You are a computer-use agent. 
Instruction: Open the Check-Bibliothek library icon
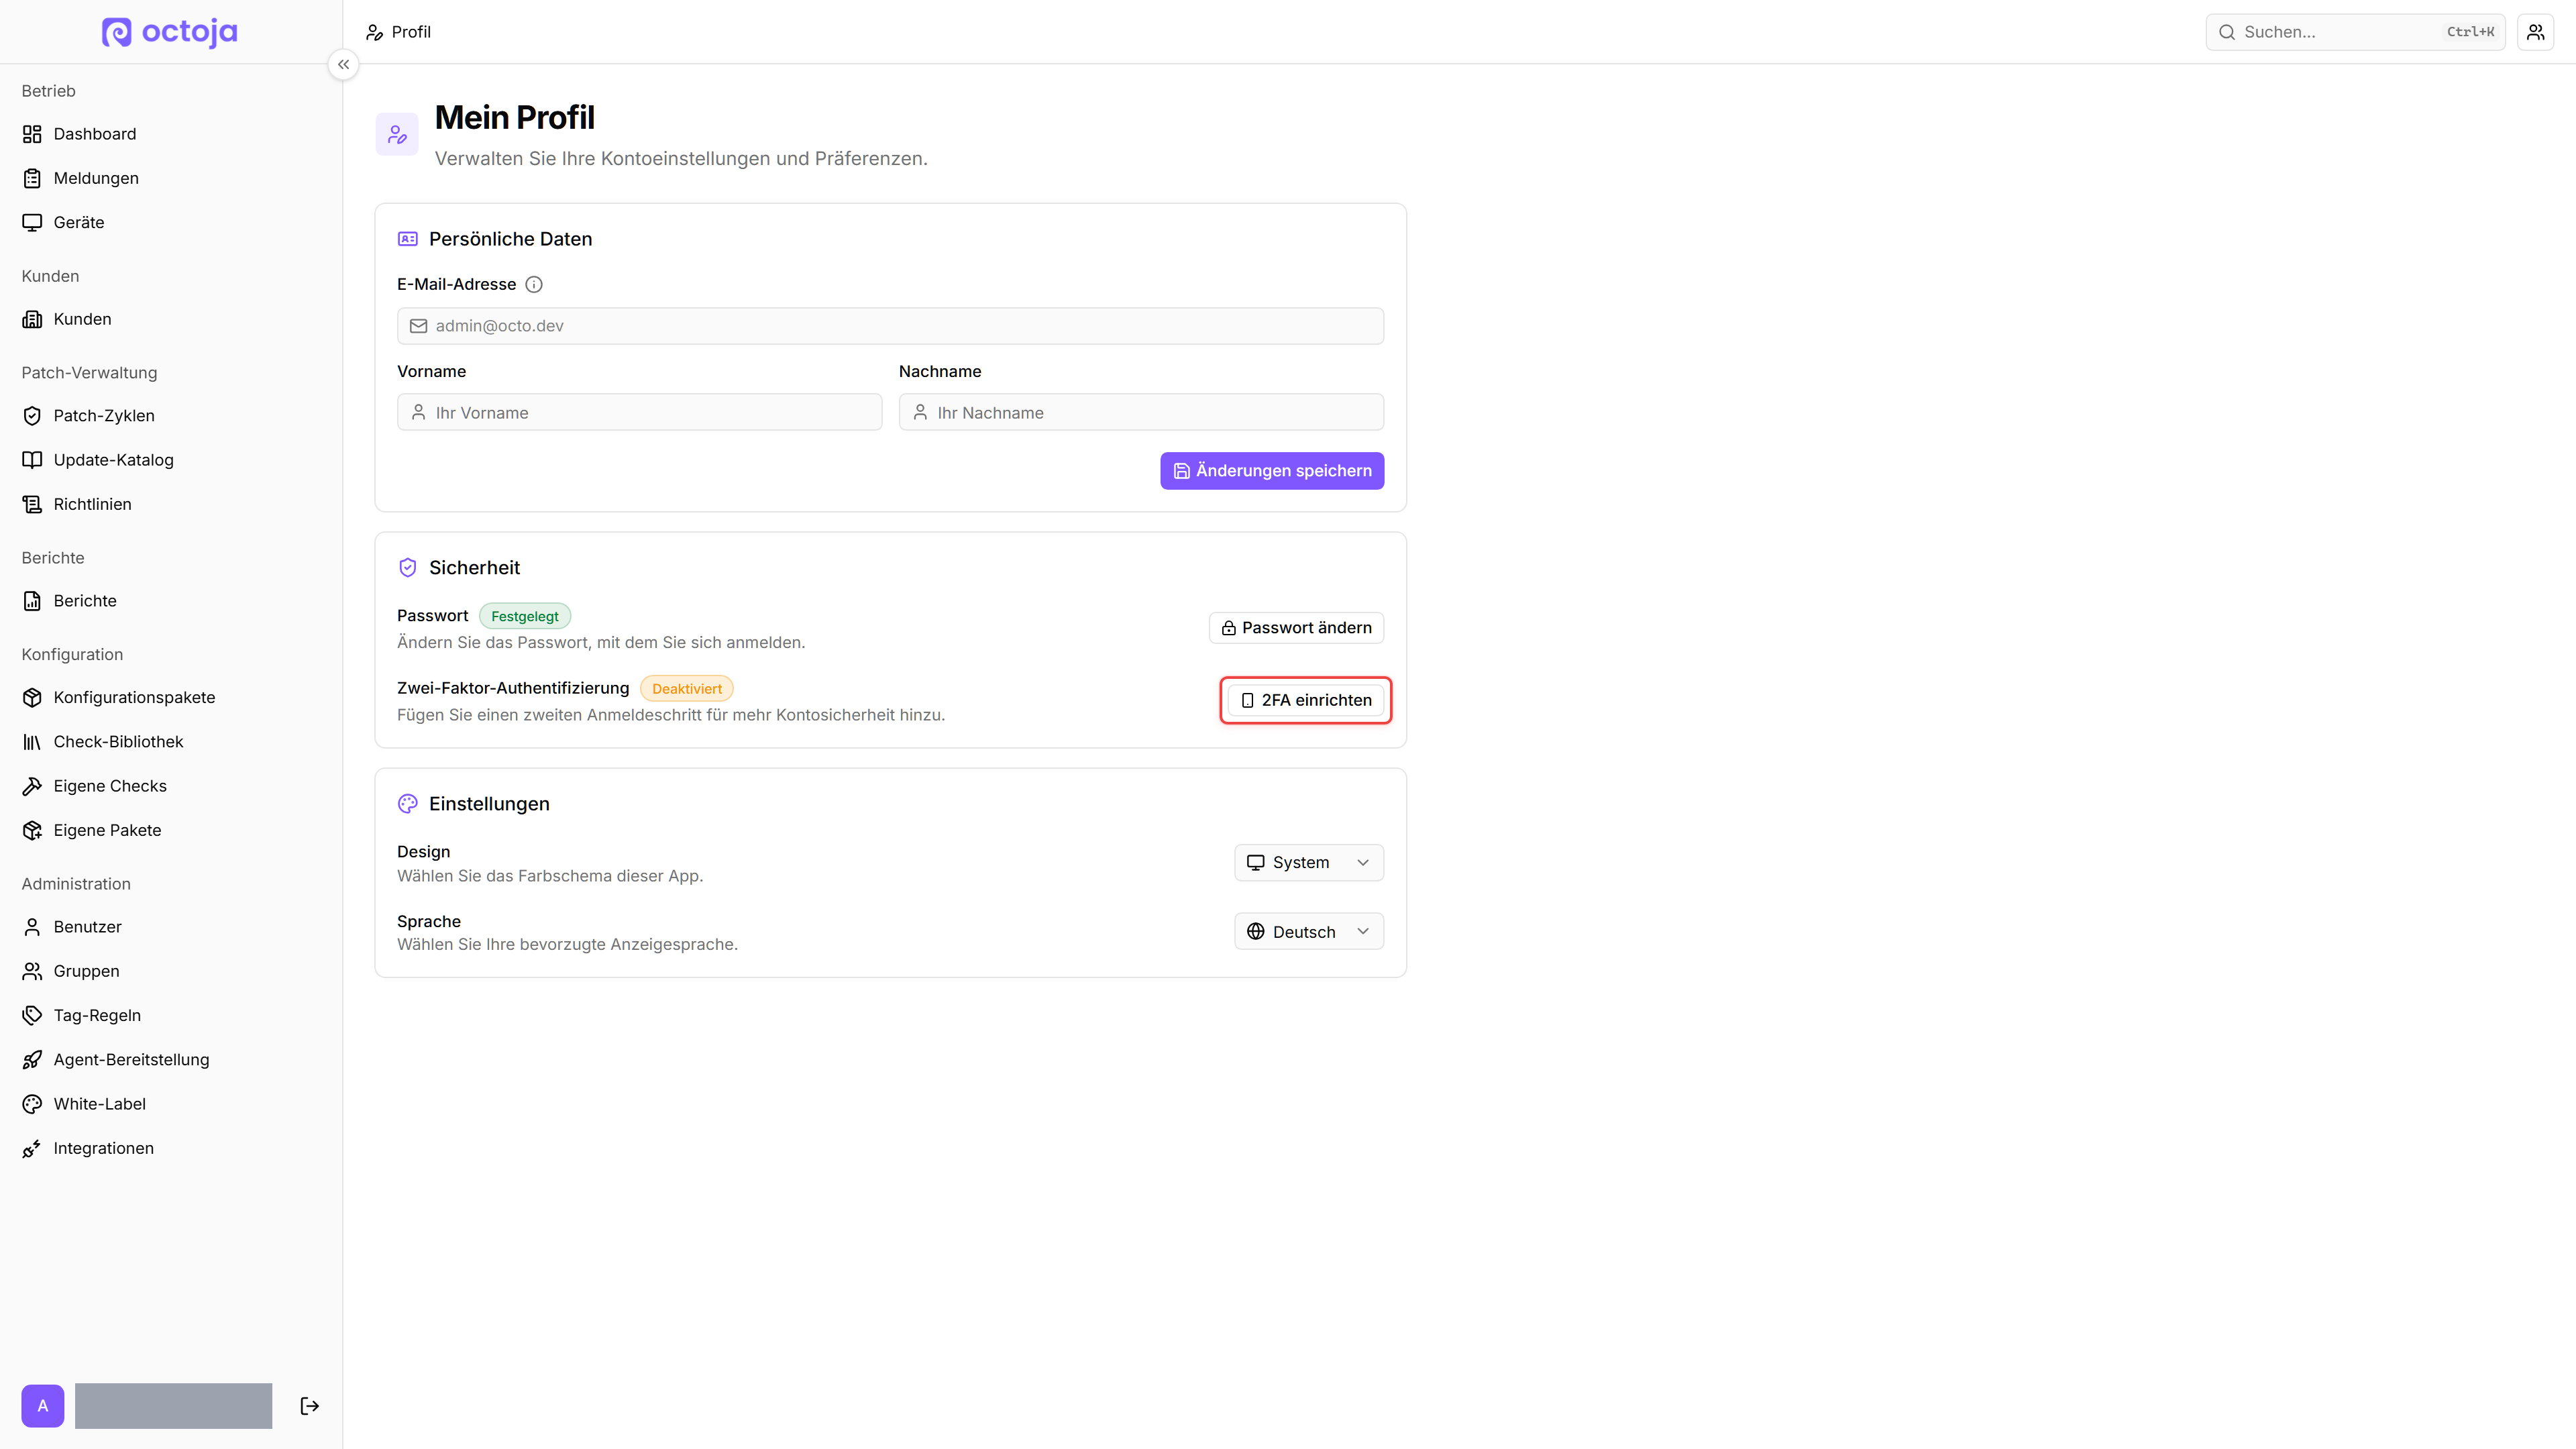click(32, 742)
